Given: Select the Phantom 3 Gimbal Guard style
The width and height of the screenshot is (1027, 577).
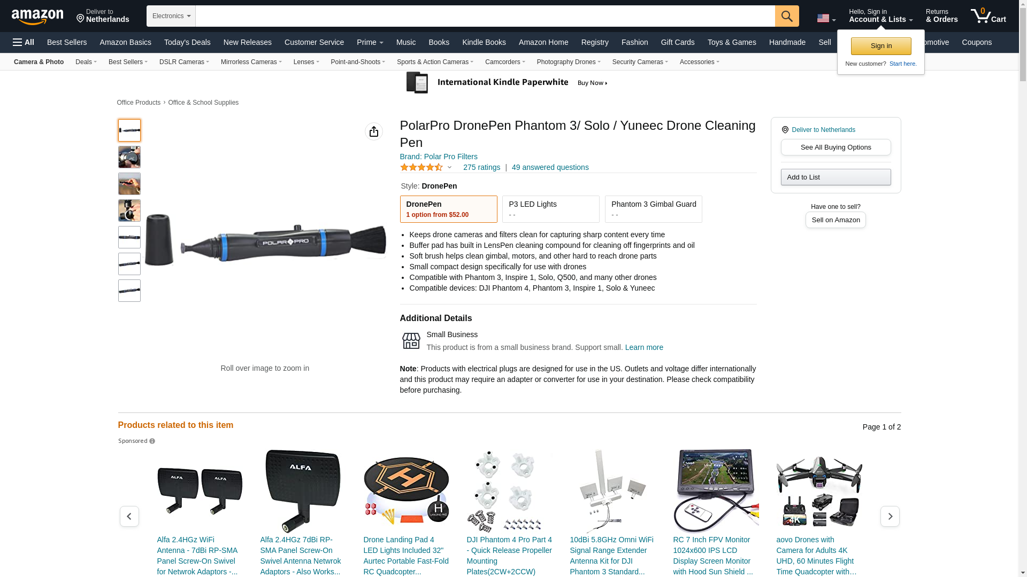Looking at the screenshot, I should (x=654, y=209).
